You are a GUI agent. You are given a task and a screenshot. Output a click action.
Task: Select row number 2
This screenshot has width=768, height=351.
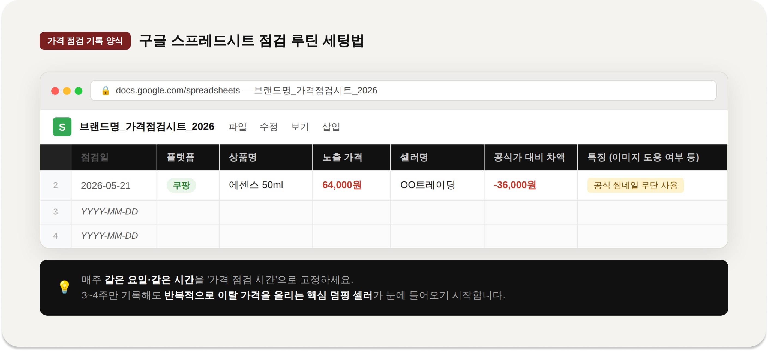tap(55, 185)
